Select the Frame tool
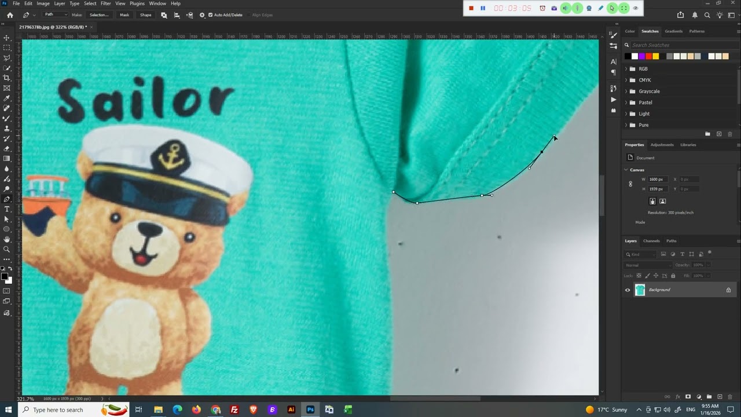The image size is (741, 417). [7, 88]
